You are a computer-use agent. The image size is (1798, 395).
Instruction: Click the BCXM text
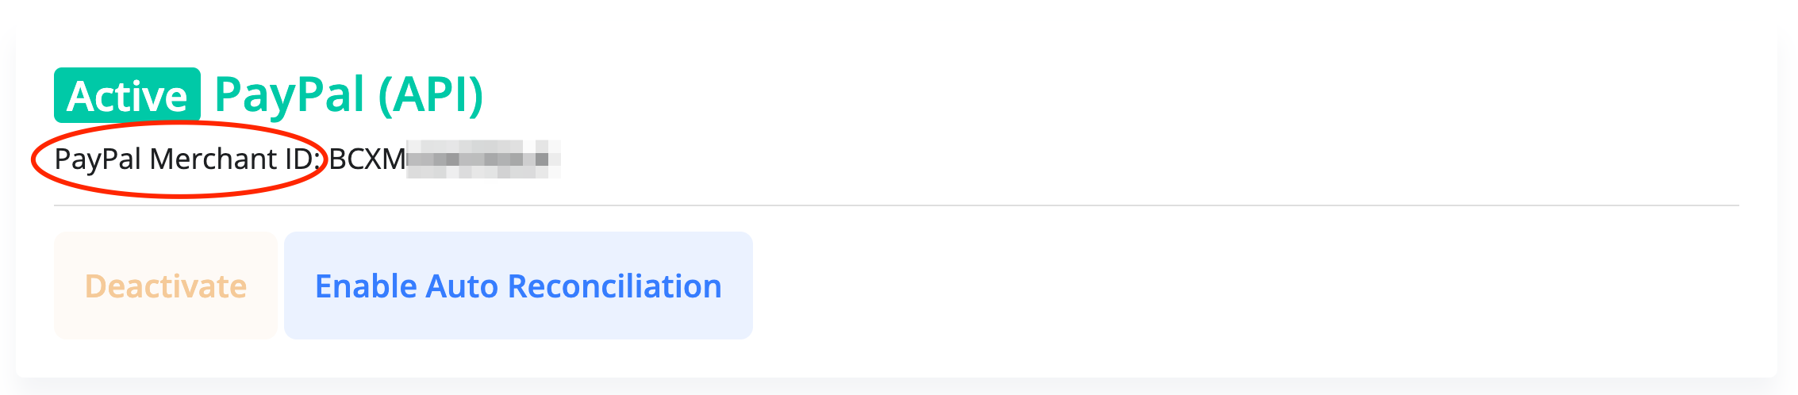click(367, 159)
